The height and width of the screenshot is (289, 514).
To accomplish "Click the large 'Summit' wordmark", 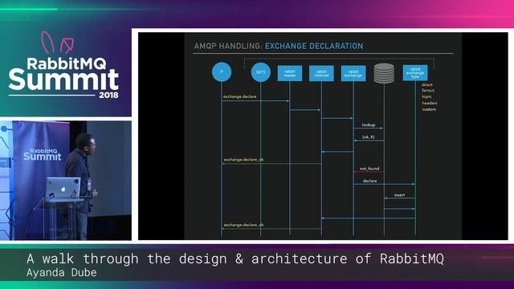I will (x=63, y=79).
